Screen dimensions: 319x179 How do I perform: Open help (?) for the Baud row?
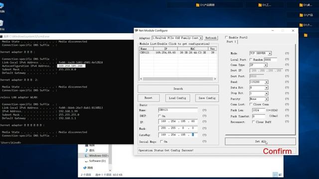287,82
